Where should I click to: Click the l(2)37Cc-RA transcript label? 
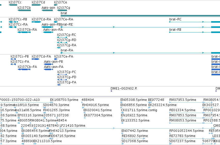point(18,24)
